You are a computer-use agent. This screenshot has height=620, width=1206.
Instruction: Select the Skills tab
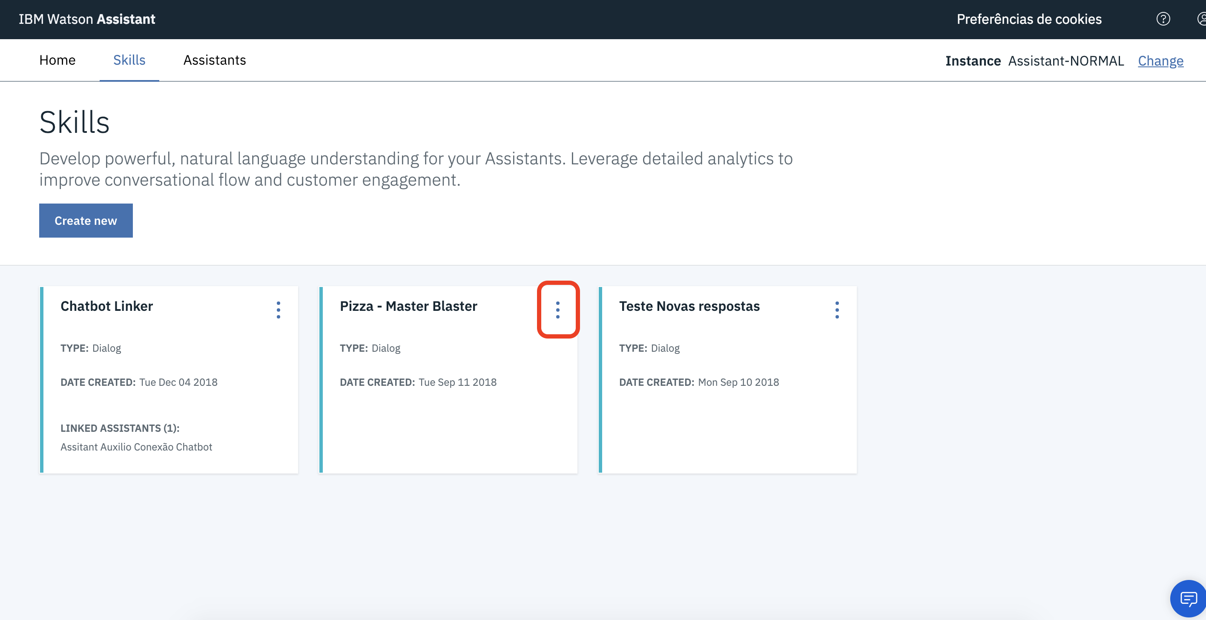[x=129, y=60]
